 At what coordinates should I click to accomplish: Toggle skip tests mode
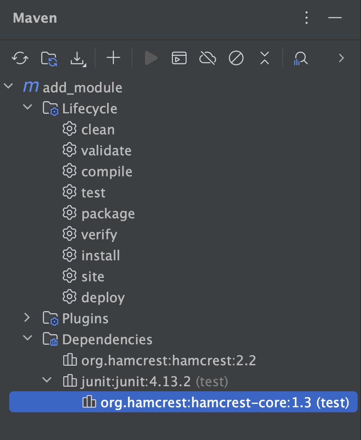(x=236, y=58)
